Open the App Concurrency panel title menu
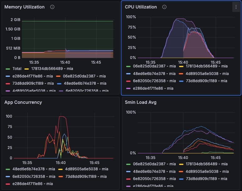This screenshot has height=191, width=242. (23, 102)
